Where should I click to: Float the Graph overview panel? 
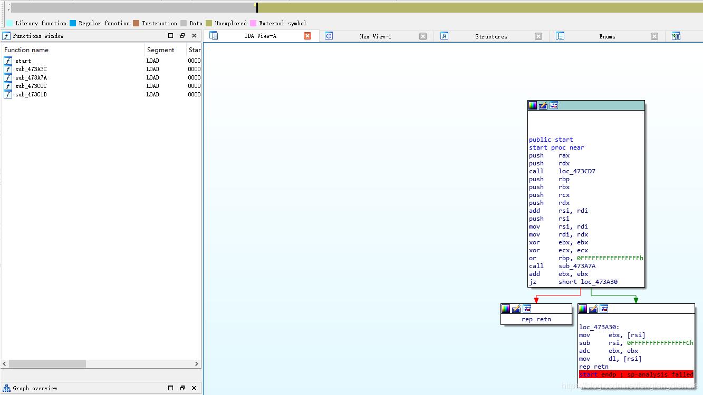pos(182,388)
